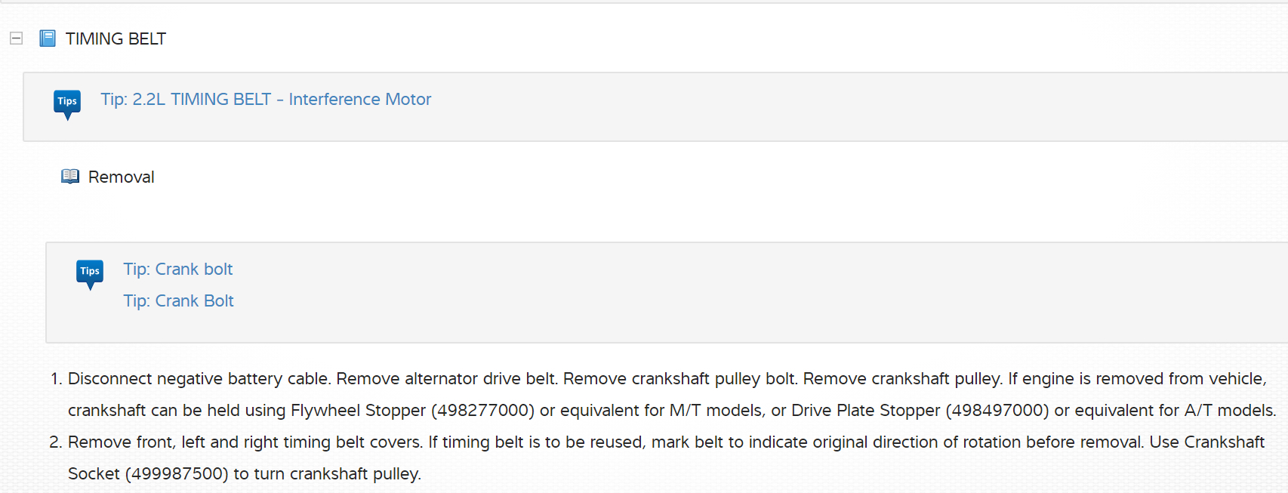Image resolution: width=1288 pixels, height=493 pixels.
Task: Click Crankshaft Socket part number 499987500
Action: pos(177,474)
